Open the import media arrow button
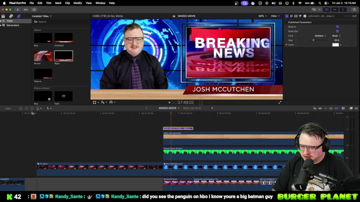The width and height of the screenshot is (360, 202). click(17, 10)
